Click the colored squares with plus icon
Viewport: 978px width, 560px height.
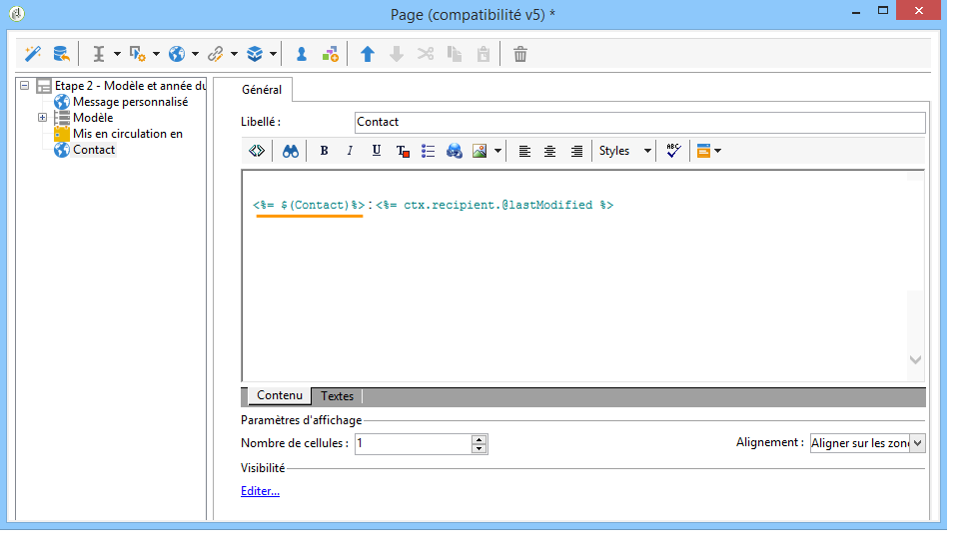331,54
